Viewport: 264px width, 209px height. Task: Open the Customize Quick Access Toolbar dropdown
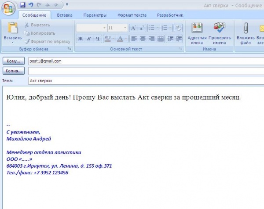coord(67,5)
